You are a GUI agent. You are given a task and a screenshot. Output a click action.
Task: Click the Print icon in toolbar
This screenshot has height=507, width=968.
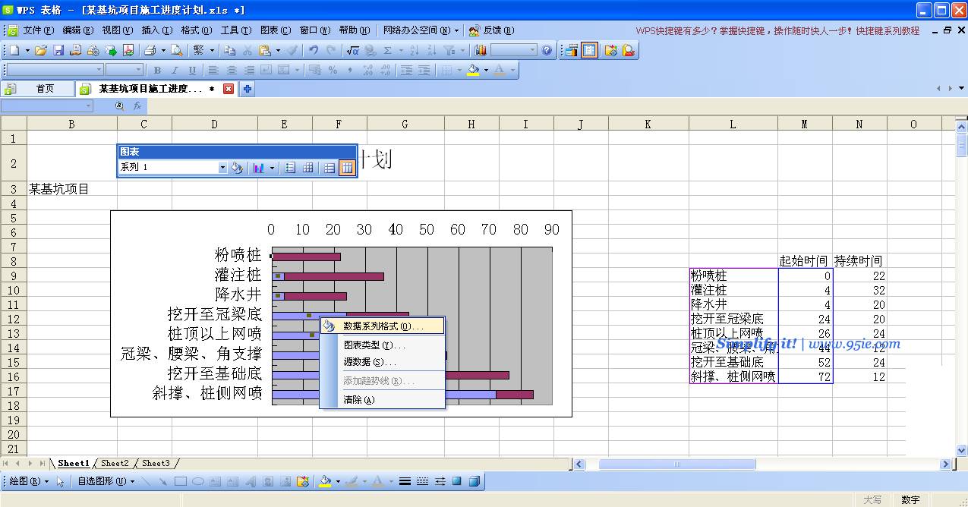(x=150, y=50)
